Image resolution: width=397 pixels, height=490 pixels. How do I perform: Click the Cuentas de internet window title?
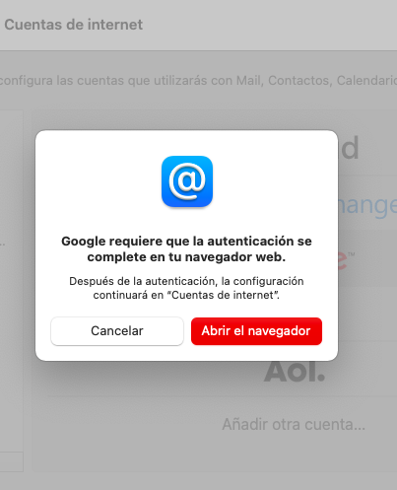point(74,25)
